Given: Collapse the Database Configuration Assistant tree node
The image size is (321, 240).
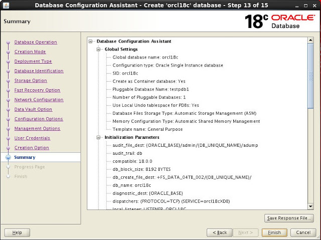Looking at the screenshot, I should (91, 42).
